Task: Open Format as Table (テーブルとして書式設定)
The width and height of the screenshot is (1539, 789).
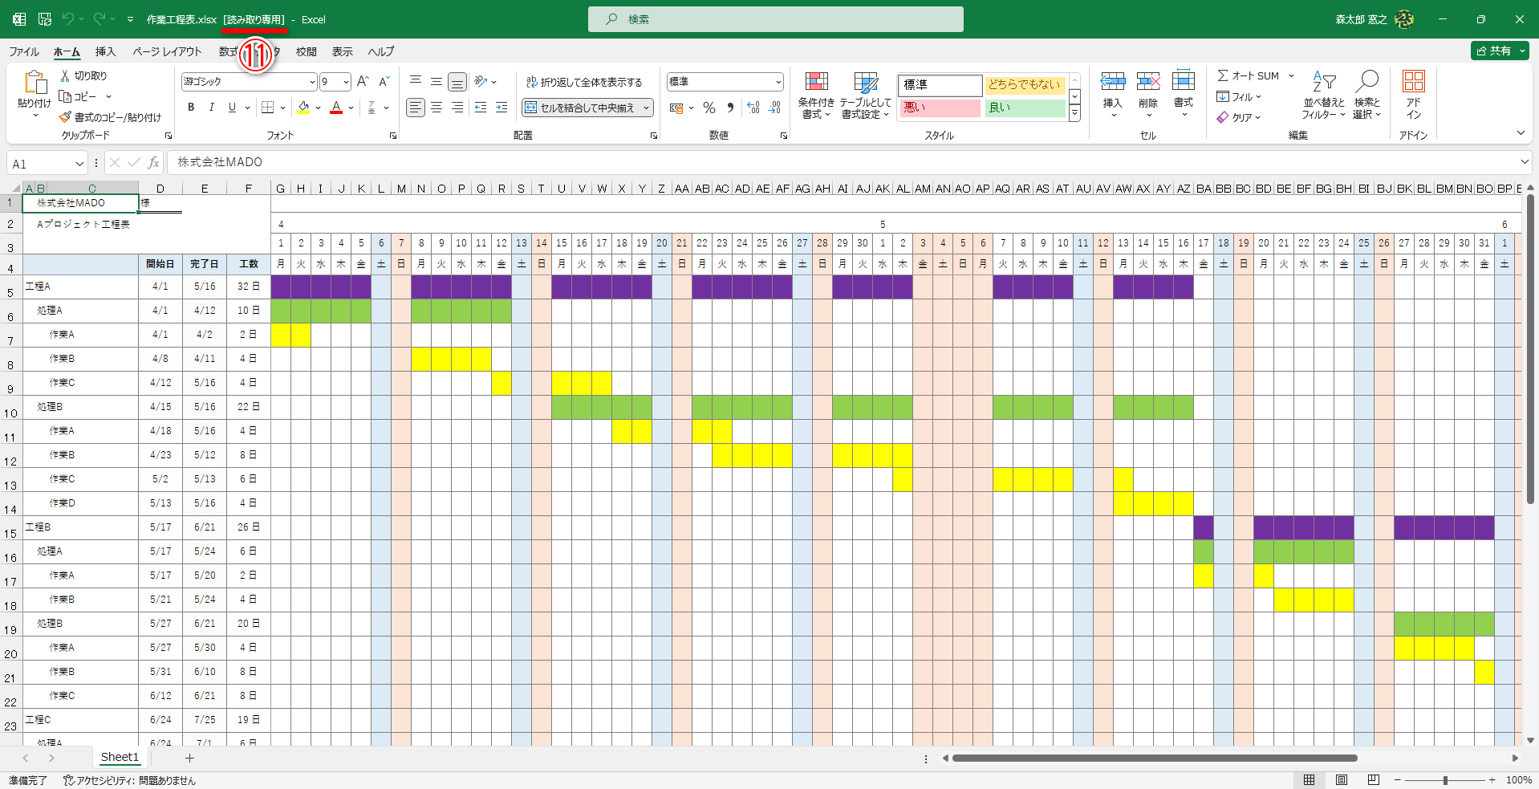Action: click(x=865, y=96)
